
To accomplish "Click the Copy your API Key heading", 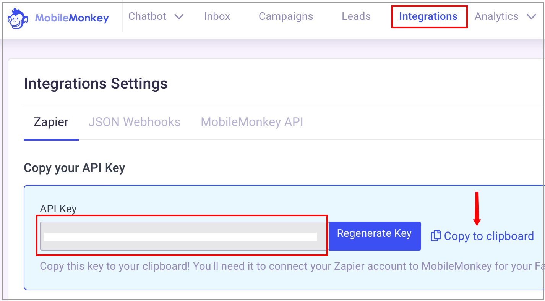I will tap(75, 168).
